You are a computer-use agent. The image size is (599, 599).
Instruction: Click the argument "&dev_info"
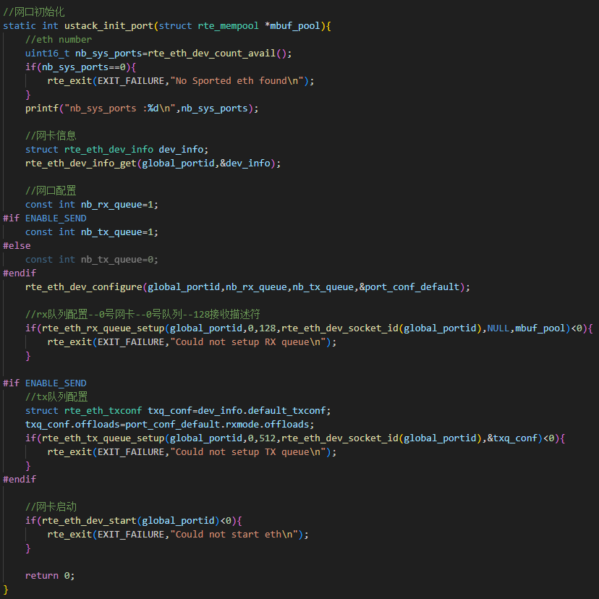coord(245,163)
